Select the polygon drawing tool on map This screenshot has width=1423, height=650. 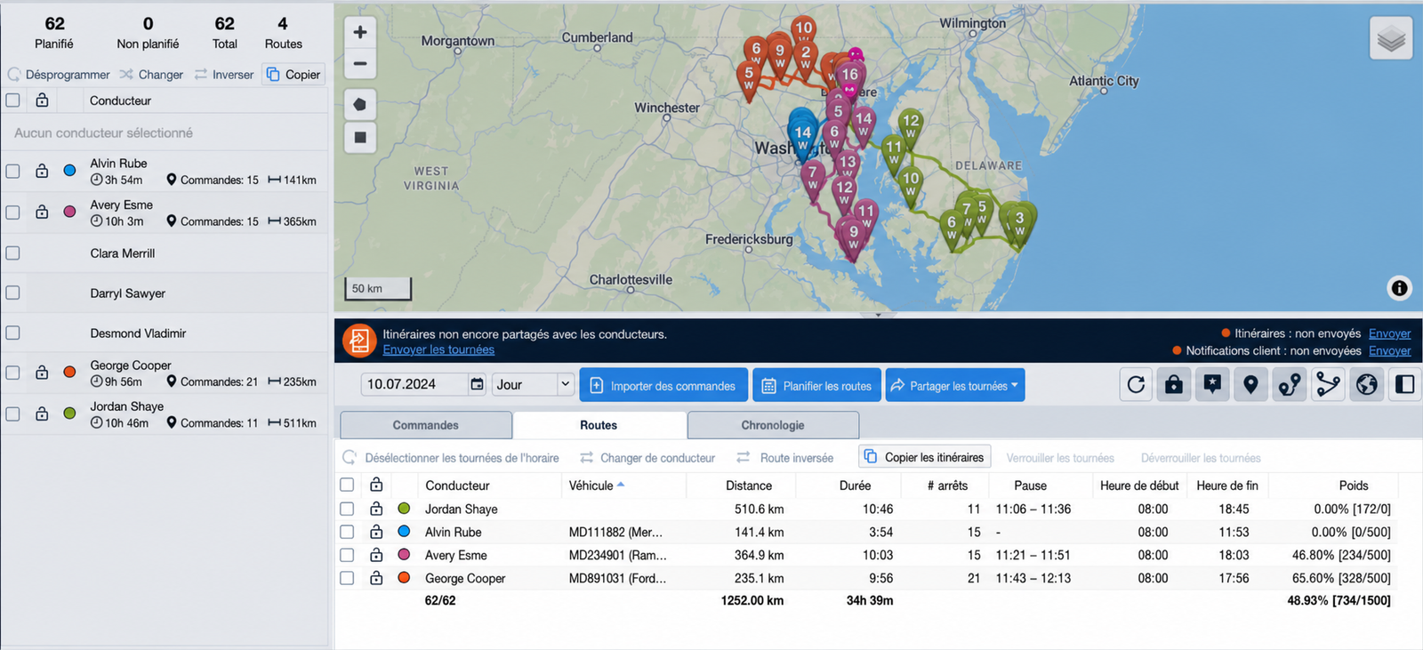tap(360, 104)
